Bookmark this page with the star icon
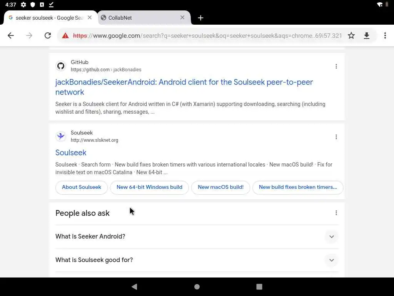394x296 pixels. pos(351,35)
